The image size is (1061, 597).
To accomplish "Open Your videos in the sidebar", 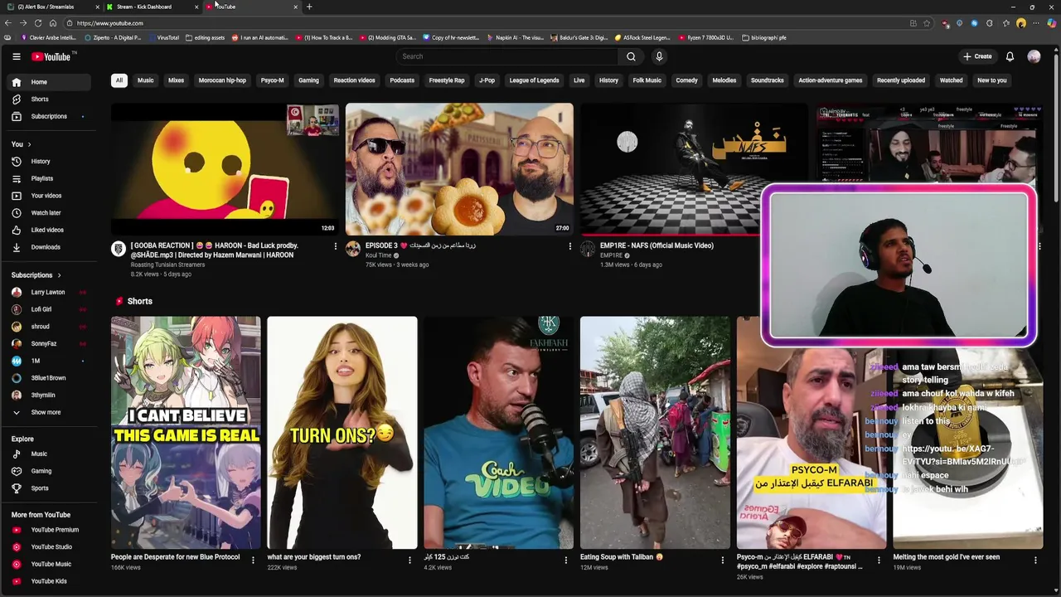I will point(50,196).
